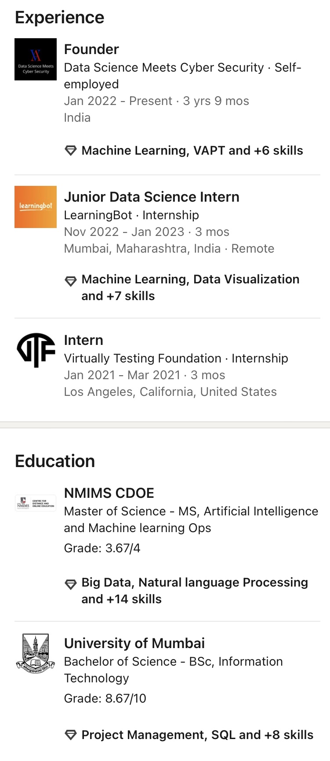The image size is (330, 761).
Task: Tap the skills gem icon under Founder
Action: 71,151
